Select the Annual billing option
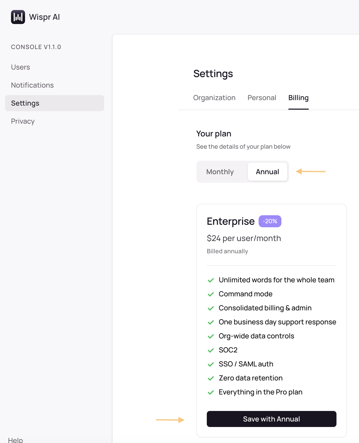The width and height of the screenshot is (359, 443). pos(267,172)
